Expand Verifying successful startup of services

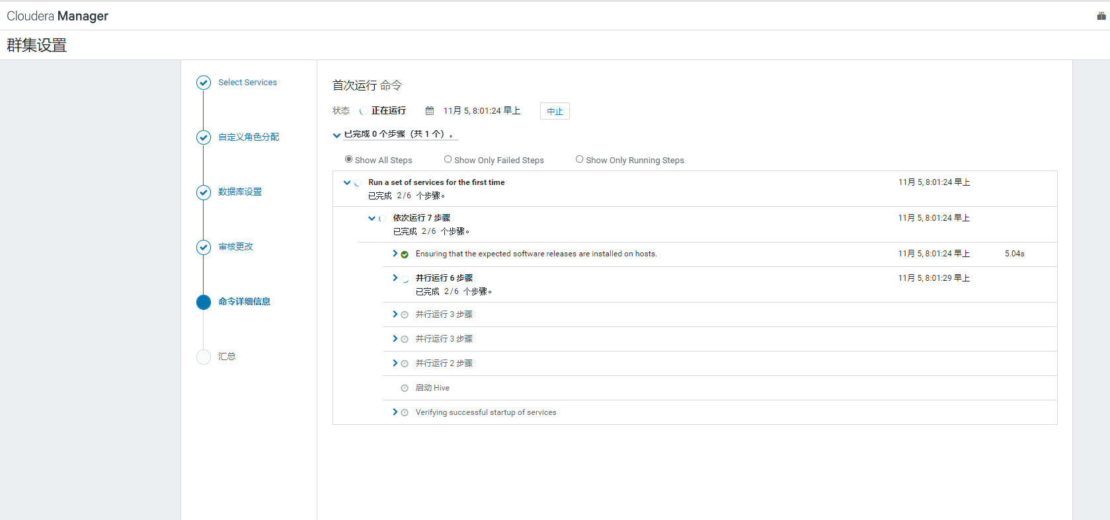point(395,412)
